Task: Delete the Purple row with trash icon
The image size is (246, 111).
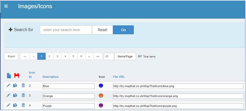Action: pyautogui.click(x=23, y=105)
